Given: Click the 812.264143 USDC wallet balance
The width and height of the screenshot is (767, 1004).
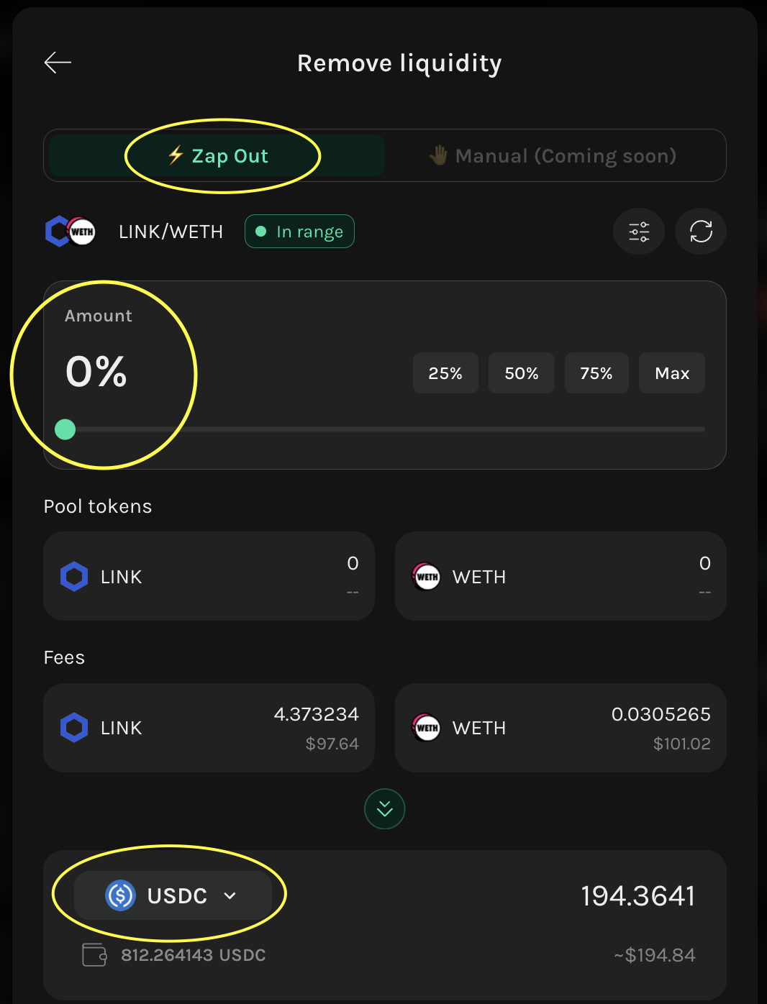Looking at the screenshot, I should (194, 955).
